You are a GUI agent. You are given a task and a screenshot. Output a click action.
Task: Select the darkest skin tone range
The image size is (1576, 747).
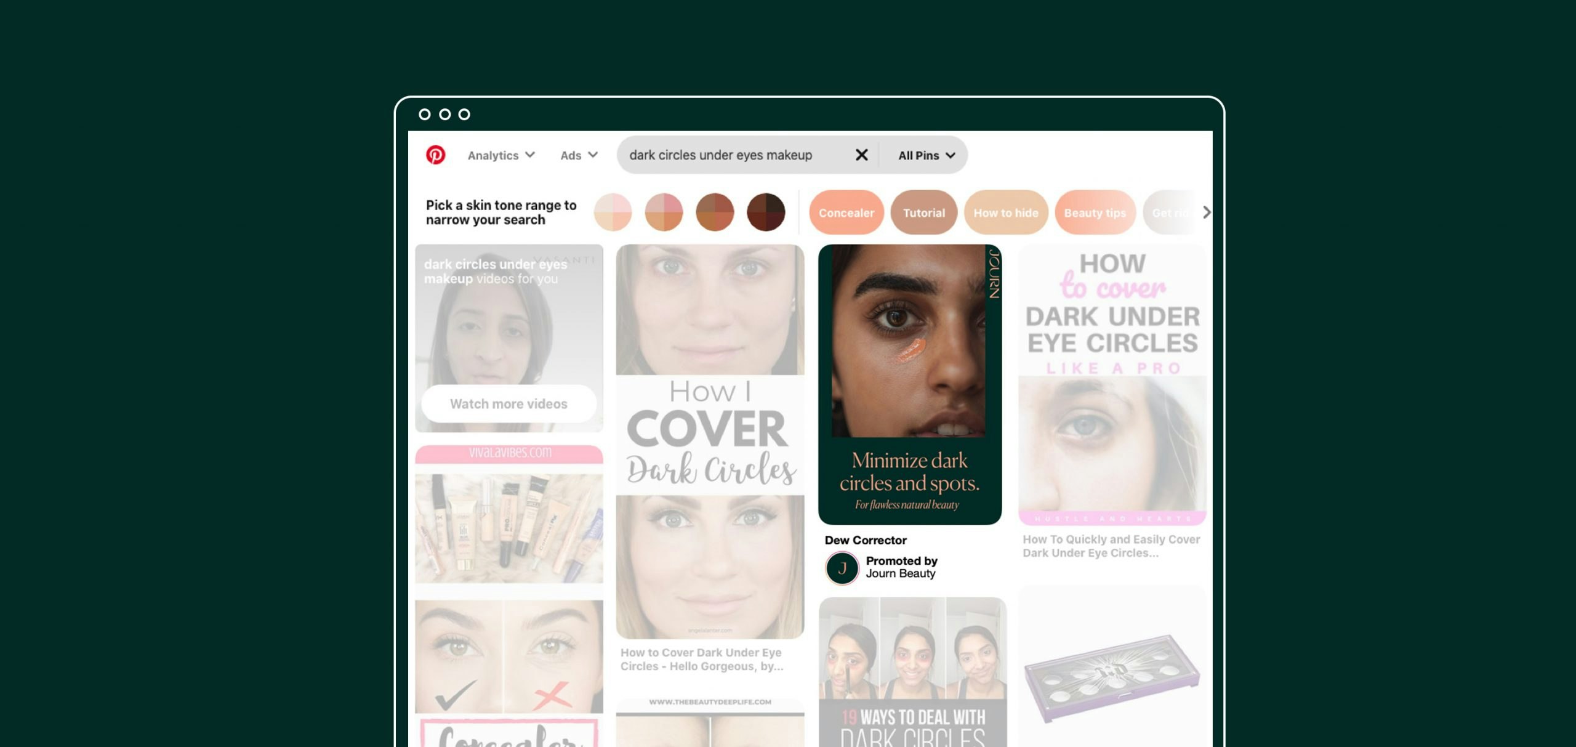coord(766,212)
